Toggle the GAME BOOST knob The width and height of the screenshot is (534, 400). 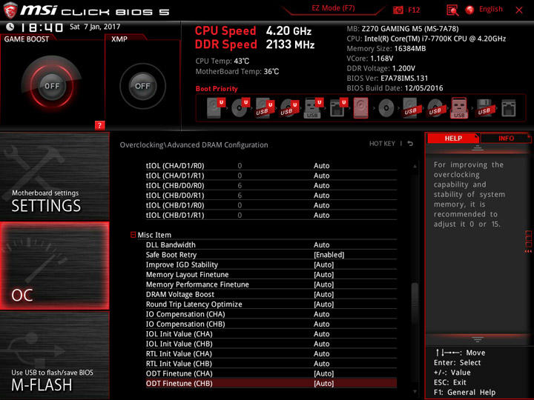52,86
